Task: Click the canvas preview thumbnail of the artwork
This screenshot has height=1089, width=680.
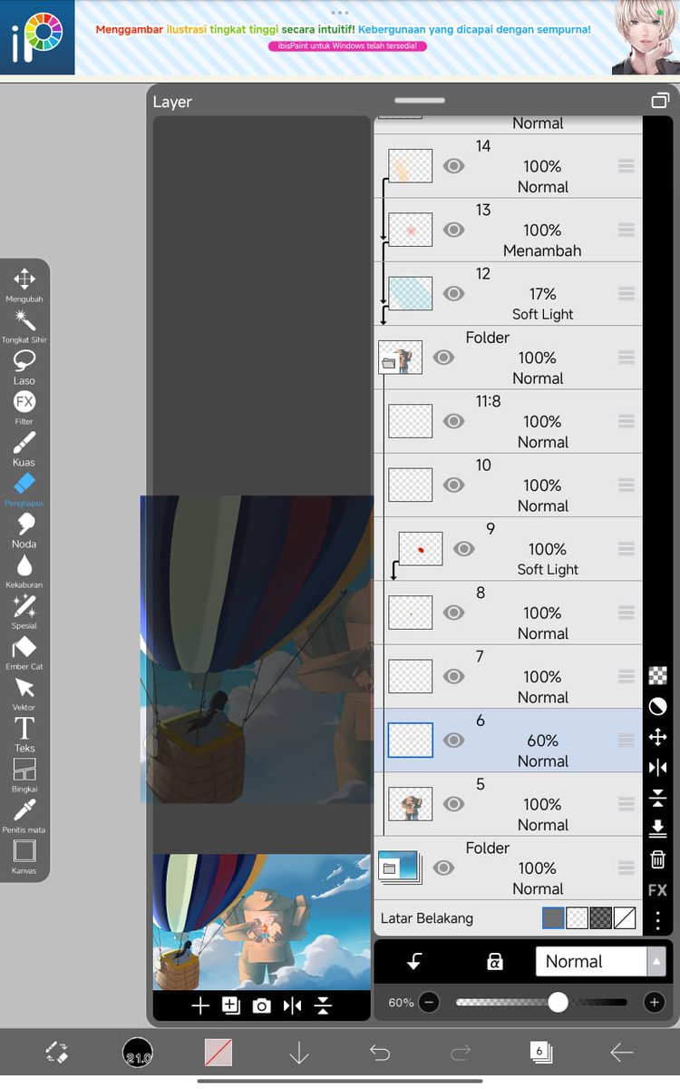Action: 262,921
